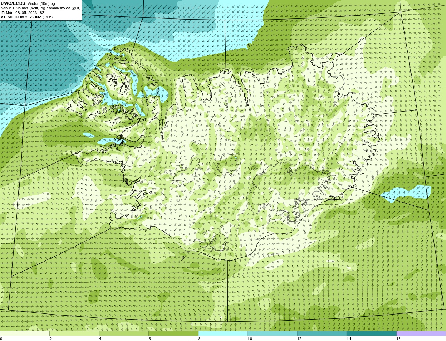Click the "hviður > 25 m/s (hvítt)" description line
446x341 pixels.
[x=40, y=8]
